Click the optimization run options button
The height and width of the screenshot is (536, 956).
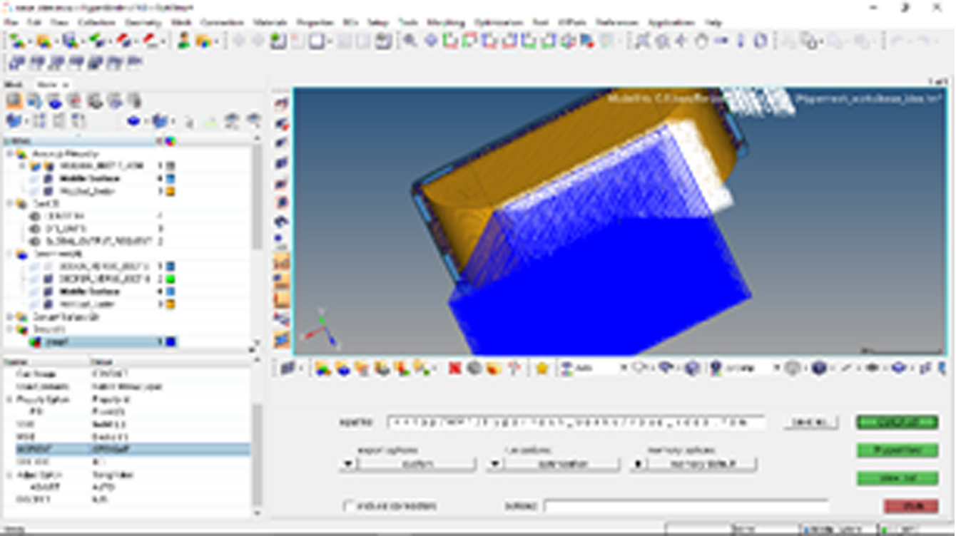tap(561, 464)
